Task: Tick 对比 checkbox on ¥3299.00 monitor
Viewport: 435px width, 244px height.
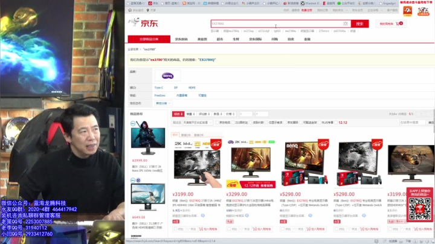Action: (x=229, y=229)
